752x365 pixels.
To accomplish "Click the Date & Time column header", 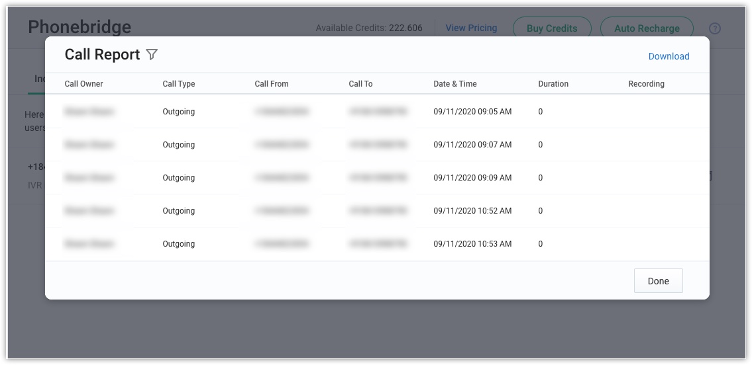I will (455, 84).
